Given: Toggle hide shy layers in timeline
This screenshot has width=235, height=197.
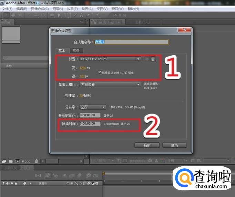Looking at the screenshot, I should [64, 175].
